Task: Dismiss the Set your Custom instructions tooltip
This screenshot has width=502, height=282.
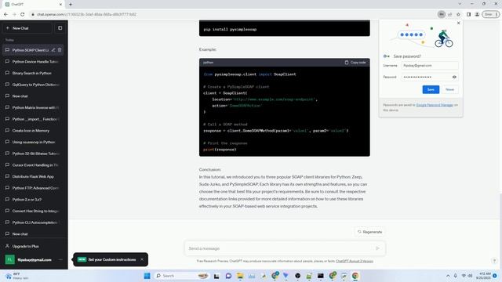Action: 142,259
